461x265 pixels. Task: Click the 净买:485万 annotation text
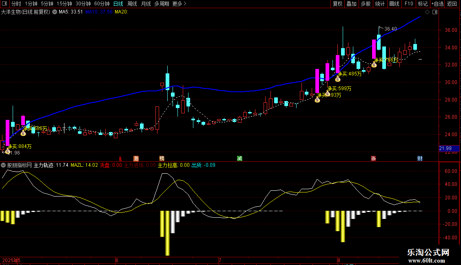tap(350, 74)
